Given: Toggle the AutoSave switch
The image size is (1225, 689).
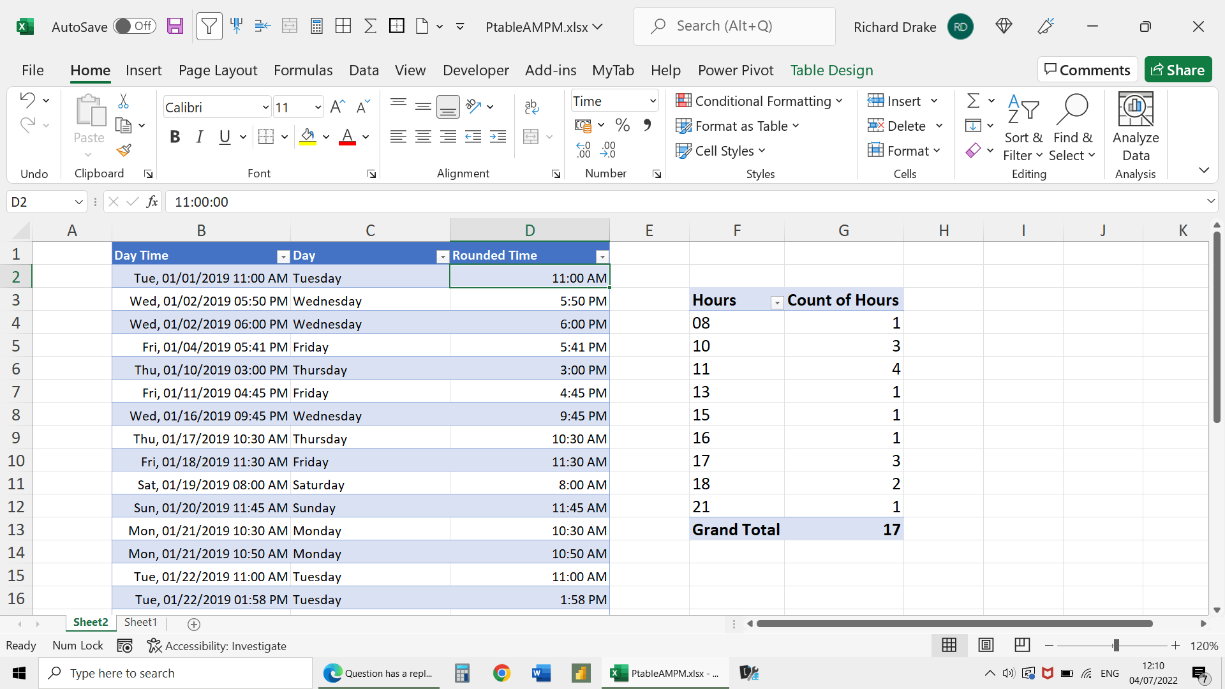Looking at the screenshot, I should click(x=134, y=26).
